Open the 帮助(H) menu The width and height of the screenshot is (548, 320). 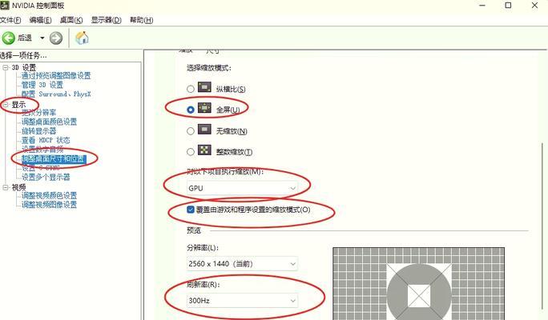(x=142, y=20)
